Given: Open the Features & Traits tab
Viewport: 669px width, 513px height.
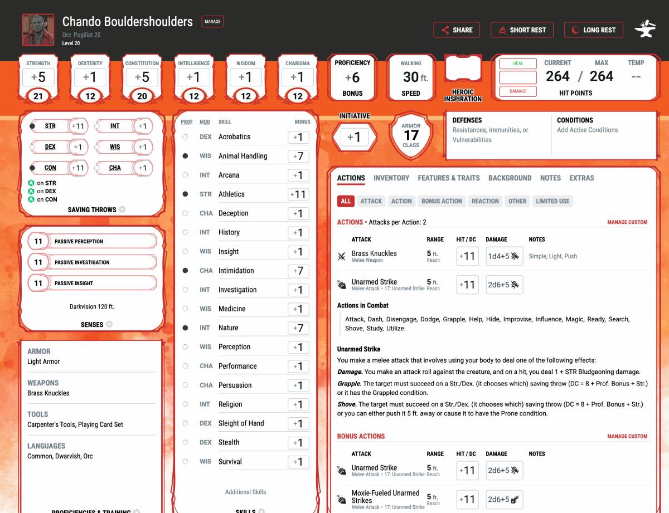Looking at the screenshot, I should [x=448, y=178].
